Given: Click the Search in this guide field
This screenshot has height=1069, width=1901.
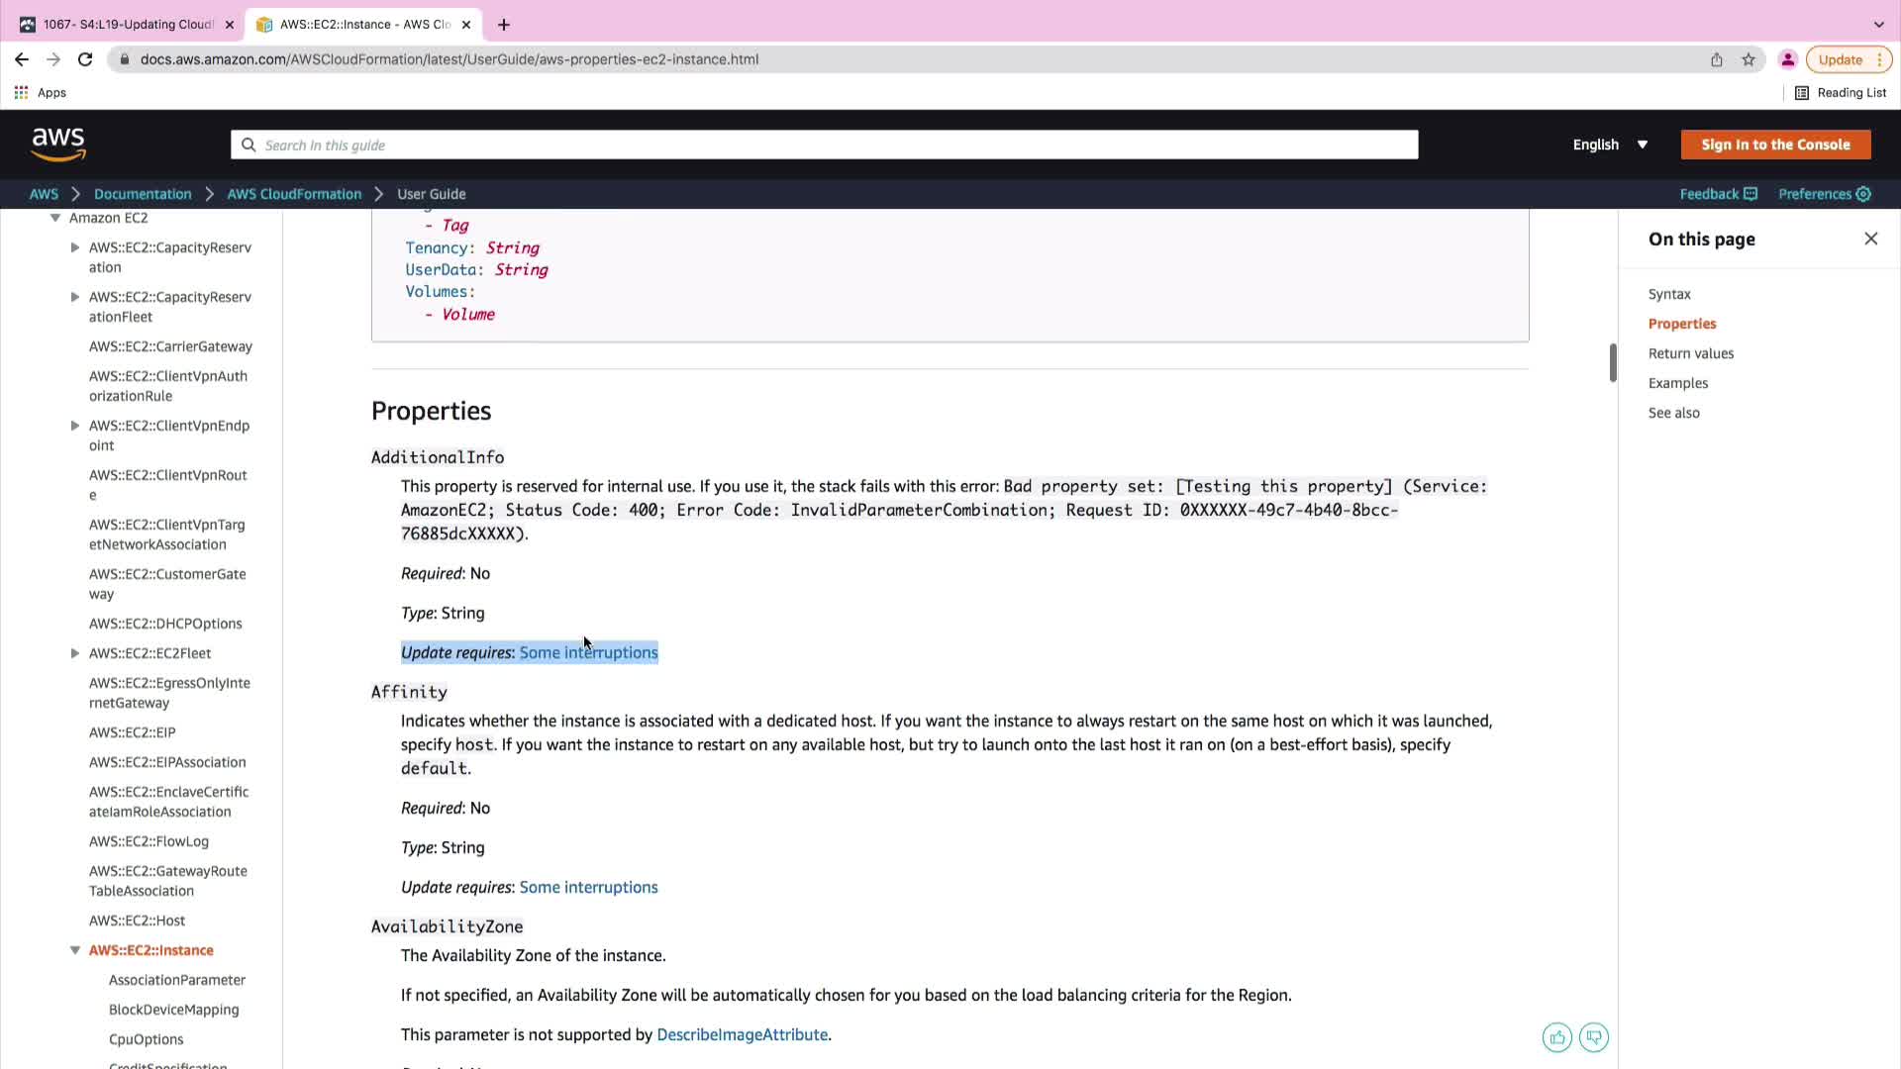Looking at the screenshot, I should click(x=824, y=145).
